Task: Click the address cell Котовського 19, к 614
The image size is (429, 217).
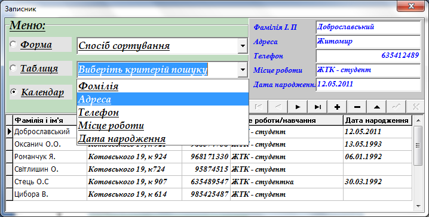Action: 134,194
